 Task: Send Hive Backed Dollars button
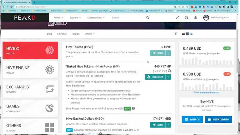click(157, 125)
